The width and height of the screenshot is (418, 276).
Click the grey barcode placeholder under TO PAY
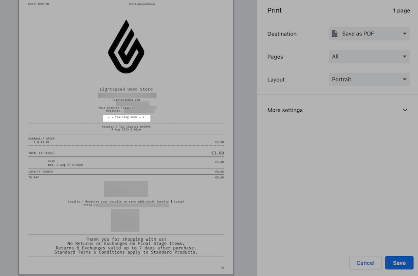point(126,189)
